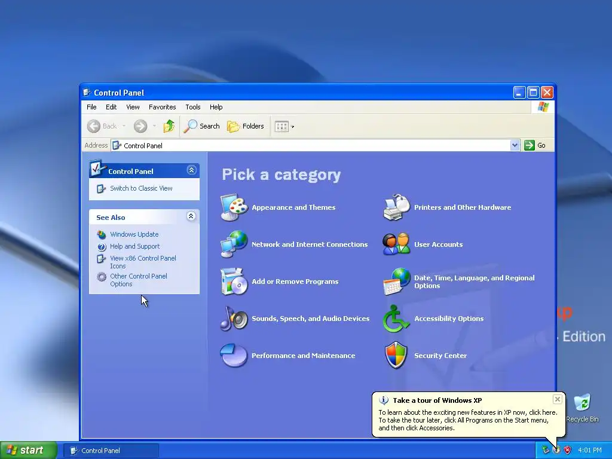Click the 4:01 PM system clock
This screenshot has width=612, height=459.
(x=589, y=451)
